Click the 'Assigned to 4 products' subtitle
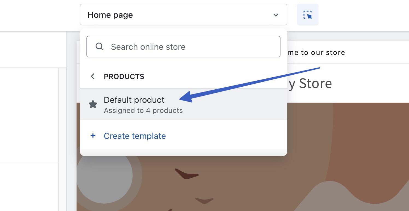The image size is (409, 211). [x=143, y=111]
